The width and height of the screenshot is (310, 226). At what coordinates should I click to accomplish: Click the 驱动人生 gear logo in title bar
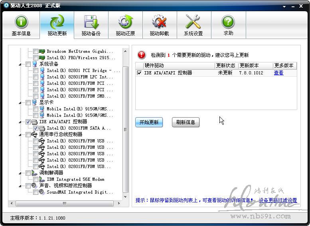pyautogui.click(x=6, y=5)
